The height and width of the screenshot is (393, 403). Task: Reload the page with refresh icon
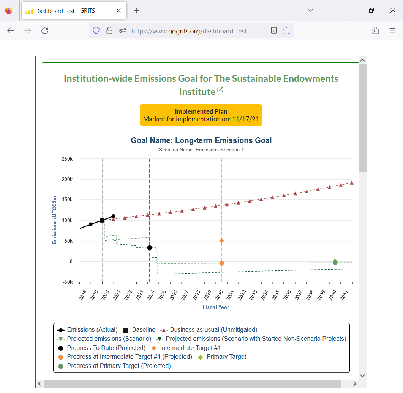45,31
